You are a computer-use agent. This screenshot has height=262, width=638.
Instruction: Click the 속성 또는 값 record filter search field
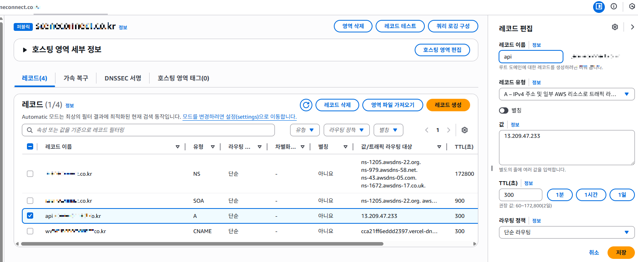(x=148, y=130)
